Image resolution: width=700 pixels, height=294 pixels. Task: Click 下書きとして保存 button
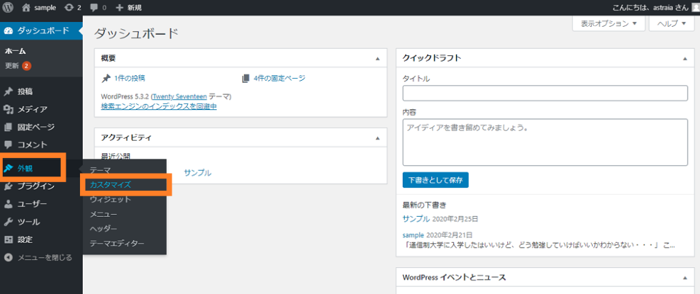tap(435, 181)
